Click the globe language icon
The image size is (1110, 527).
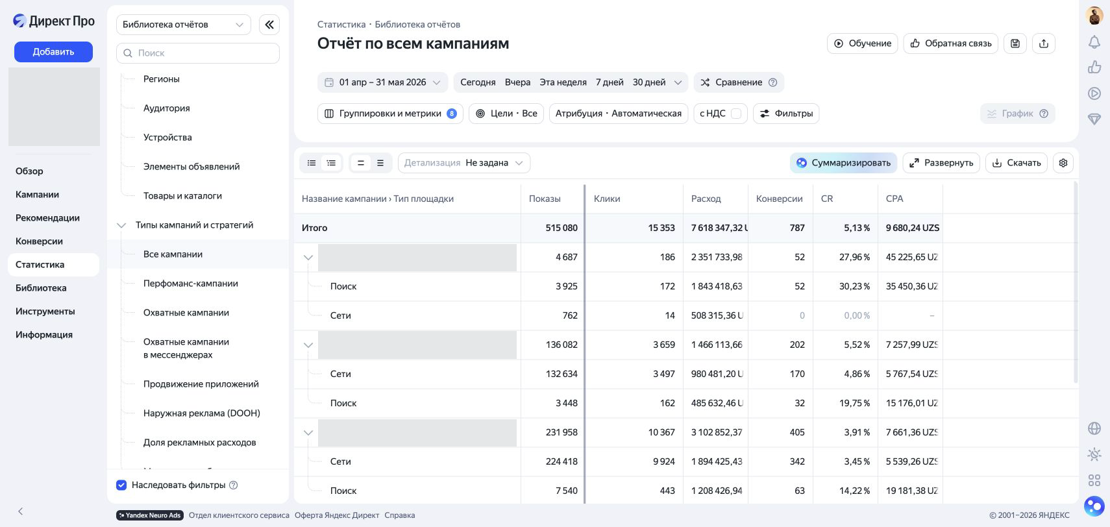(1094, 428)
